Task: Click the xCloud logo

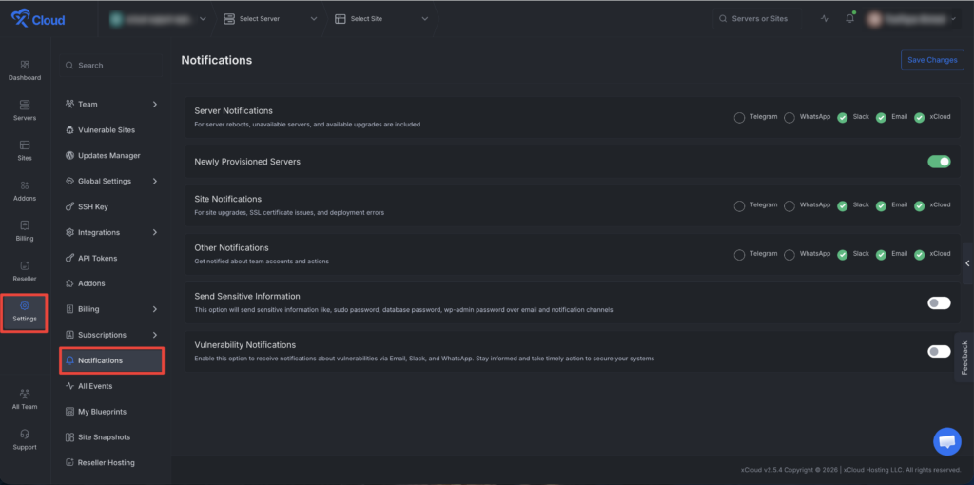Action: tap(38, 19)
